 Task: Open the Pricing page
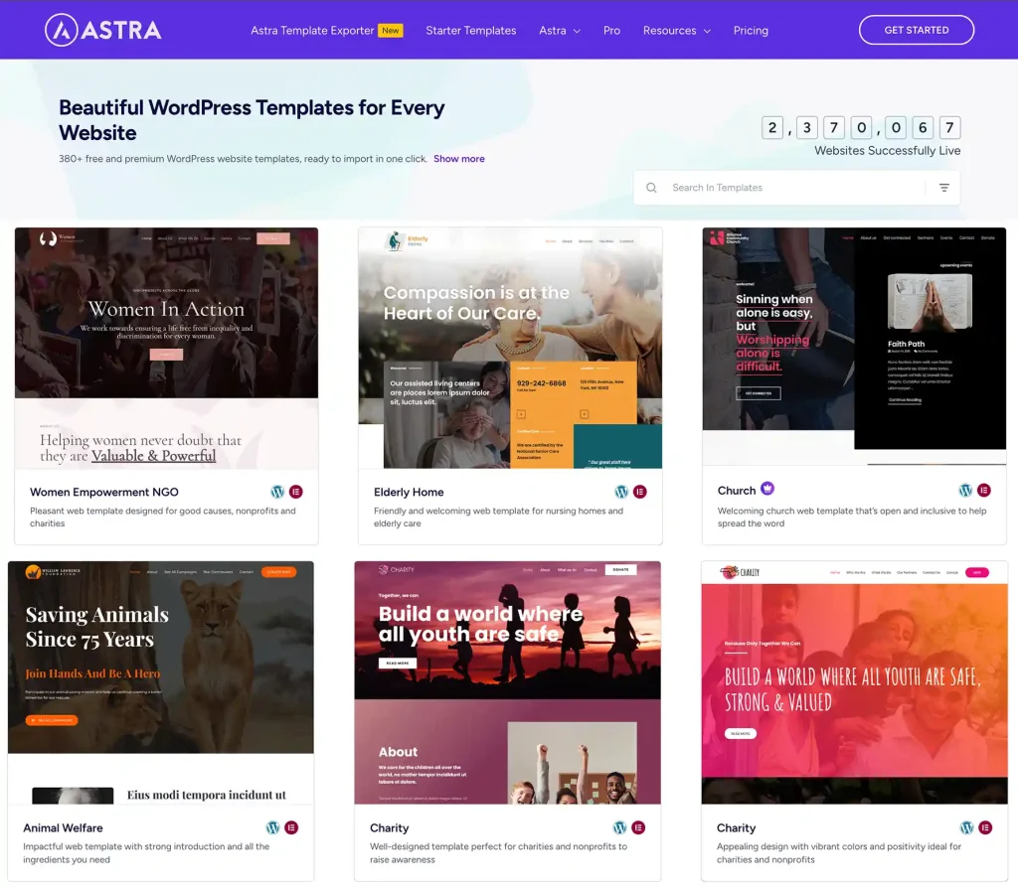[x=751, y=31]
